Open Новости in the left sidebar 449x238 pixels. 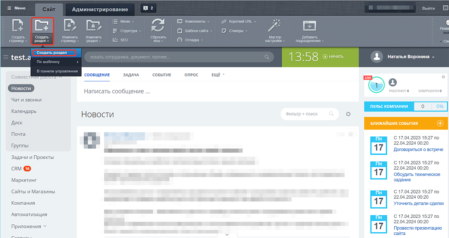tap(21, 88)
